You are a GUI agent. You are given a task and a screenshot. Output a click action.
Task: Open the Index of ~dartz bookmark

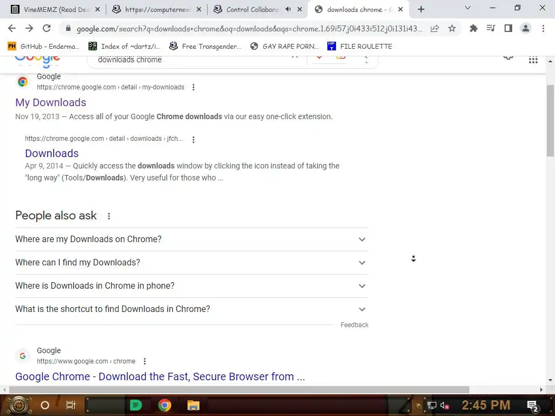124,47
